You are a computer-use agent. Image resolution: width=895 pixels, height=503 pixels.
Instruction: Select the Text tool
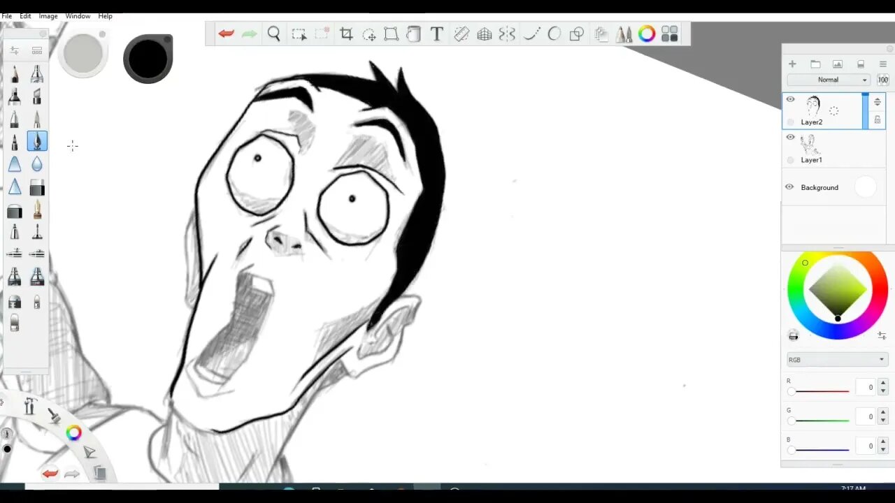pos(437,34)
